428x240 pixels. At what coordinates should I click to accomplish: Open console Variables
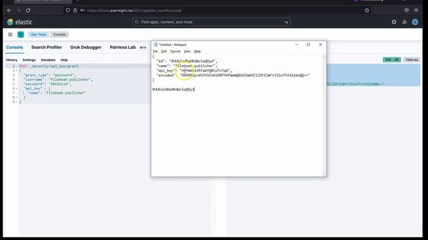point(48,60)
